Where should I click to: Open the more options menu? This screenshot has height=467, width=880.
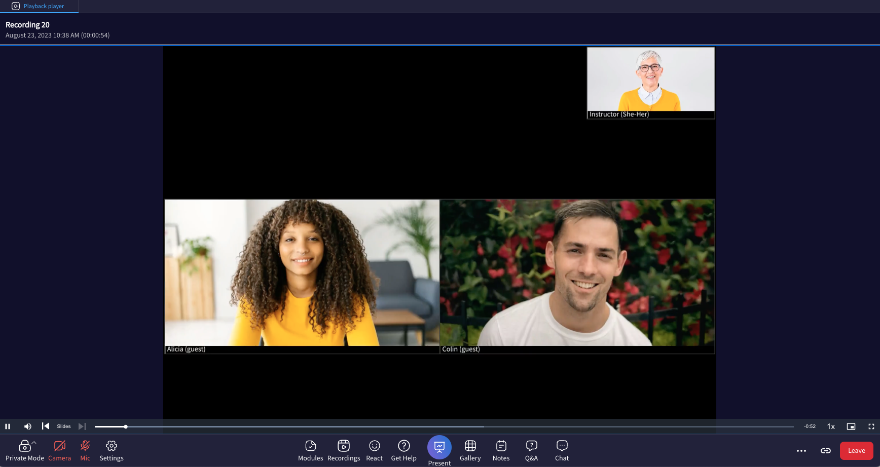[x=801, y=450]
